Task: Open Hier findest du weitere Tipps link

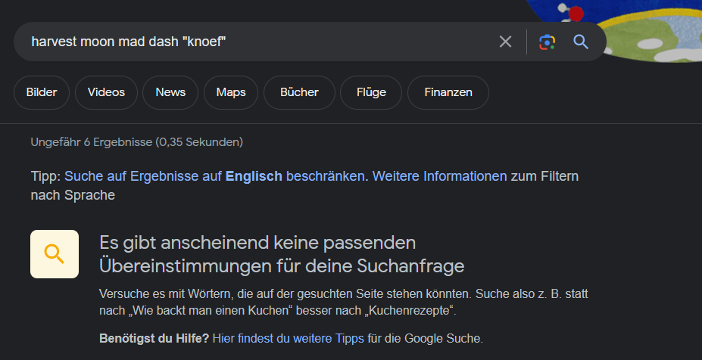Action: [x=289, y=339]
